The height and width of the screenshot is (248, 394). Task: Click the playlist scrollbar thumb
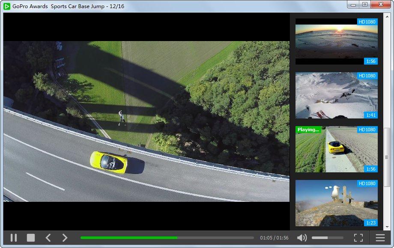(x=387, y=157)
